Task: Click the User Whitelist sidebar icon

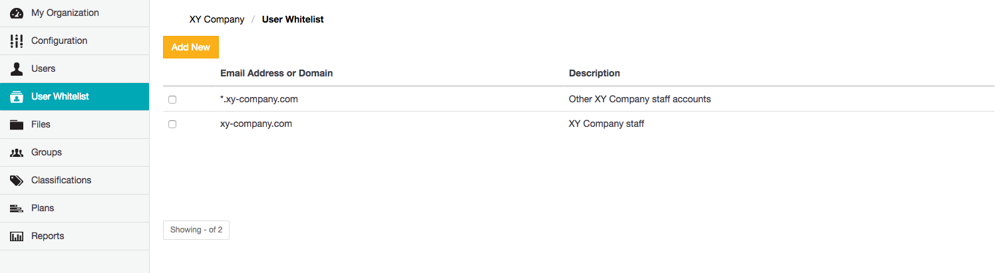Action: click(x=17, y=97)
